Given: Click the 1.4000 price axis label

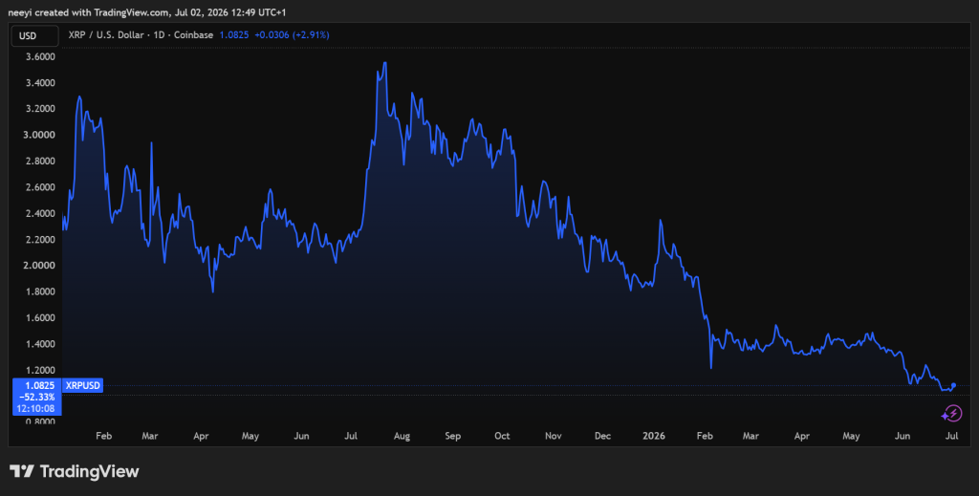Looking at the screenshot, I should [x=39, y=344].
